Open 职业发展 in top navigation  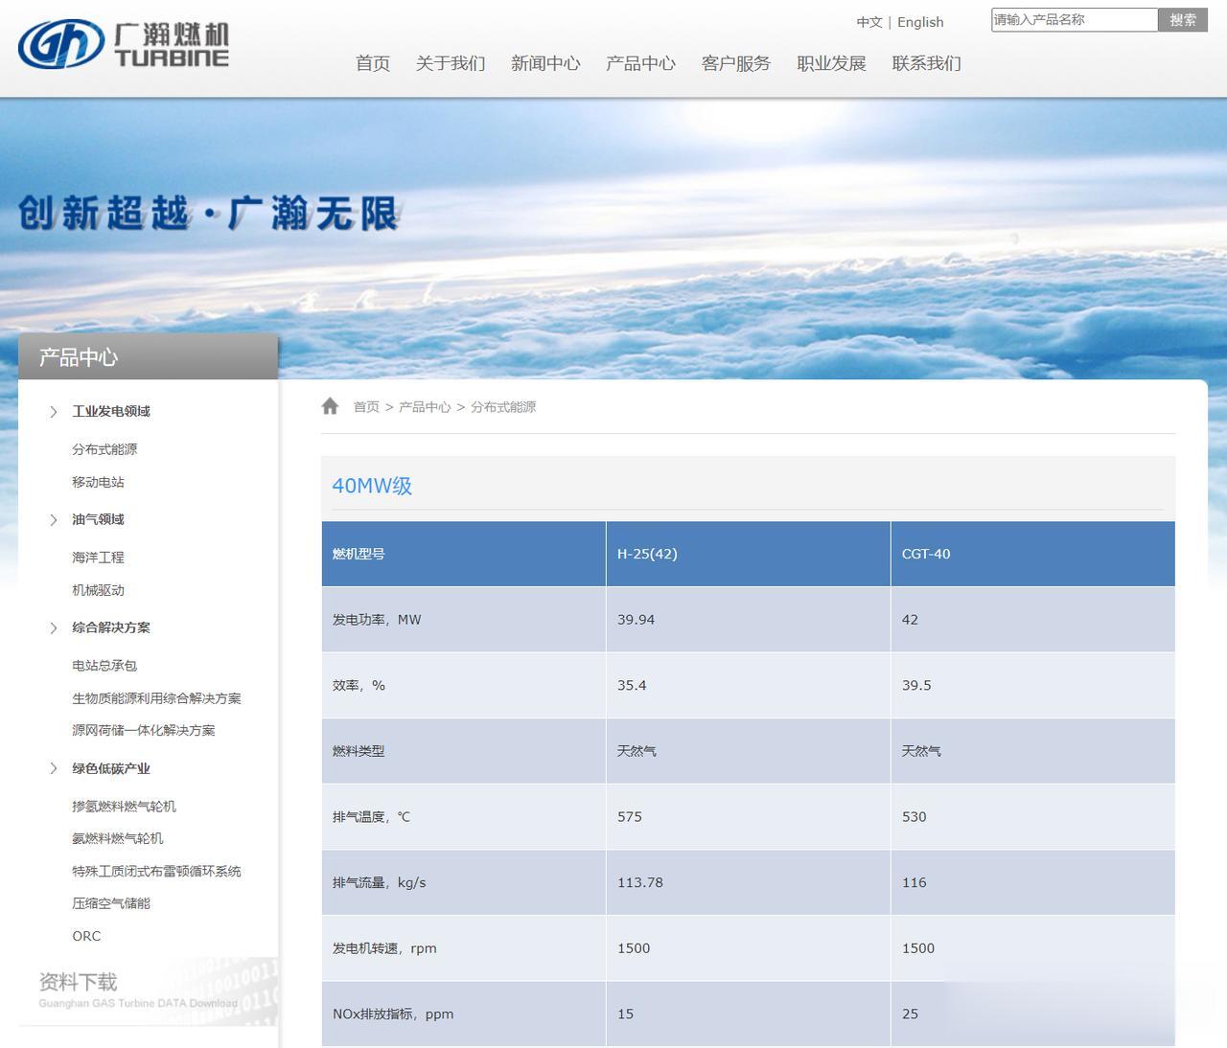[831, 63]
